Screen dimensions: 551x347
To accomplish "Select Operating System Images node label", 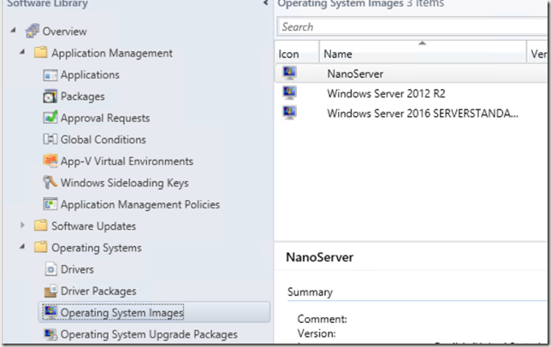I will [122, 313].
